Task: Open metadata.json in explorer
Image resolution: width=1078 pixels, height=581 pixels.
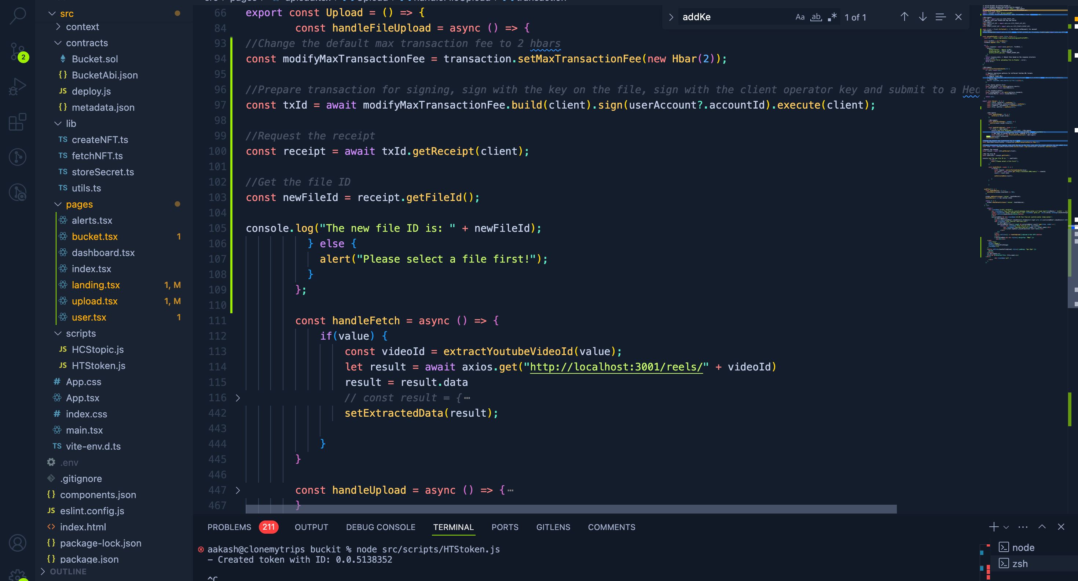Action: (103, 107)
